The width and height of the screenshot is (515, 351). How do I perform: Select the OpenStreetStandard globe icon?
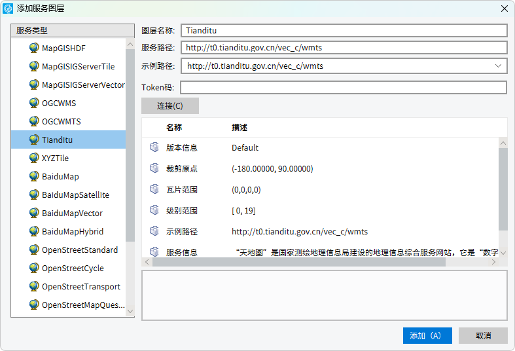coord(34,249)
